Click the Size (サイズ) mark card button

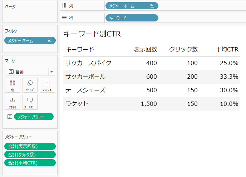coord(30,85)
